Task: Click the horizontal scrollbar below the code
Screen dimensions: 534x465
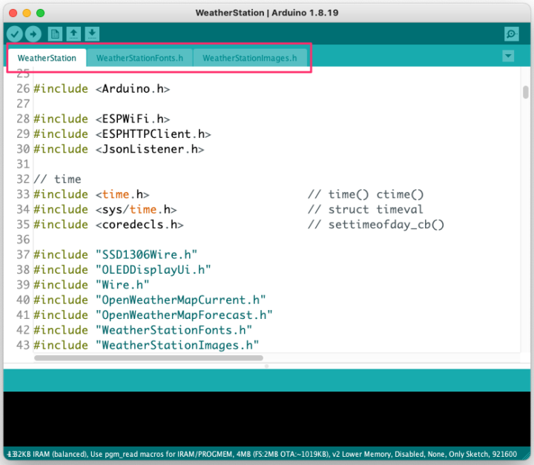Action: pyautogui.click(x=148, y=357)
